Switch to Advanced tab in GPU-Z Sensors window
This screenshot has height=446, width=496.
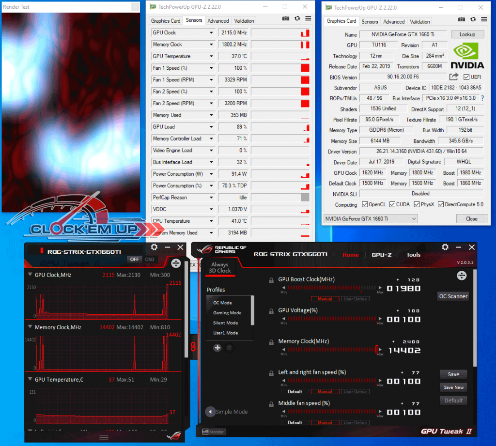click(x=218, y=21)
